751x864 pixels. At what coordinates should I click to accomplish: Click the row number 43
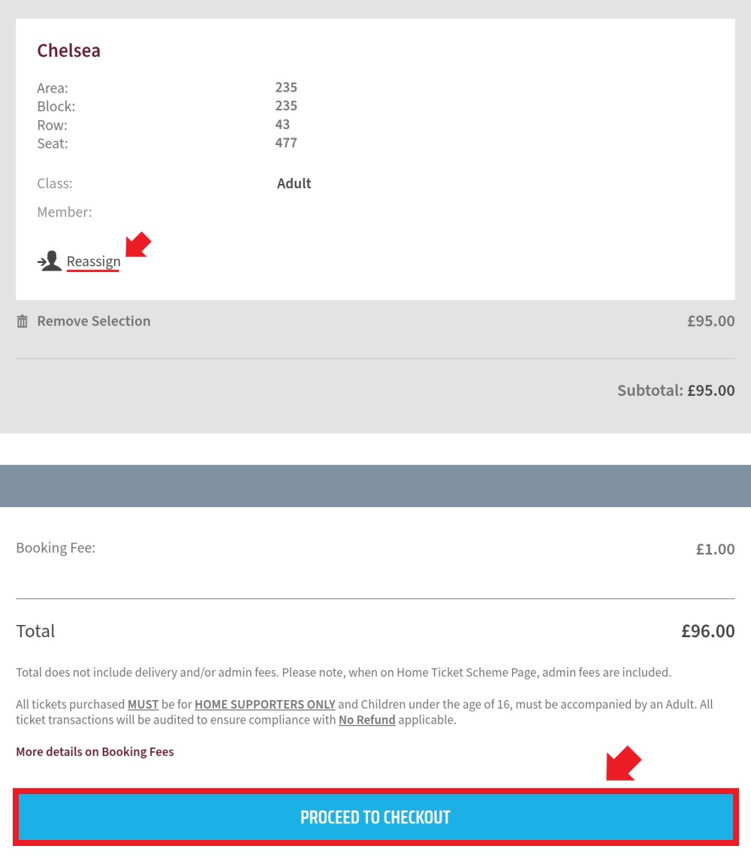[x=282, y=125]
